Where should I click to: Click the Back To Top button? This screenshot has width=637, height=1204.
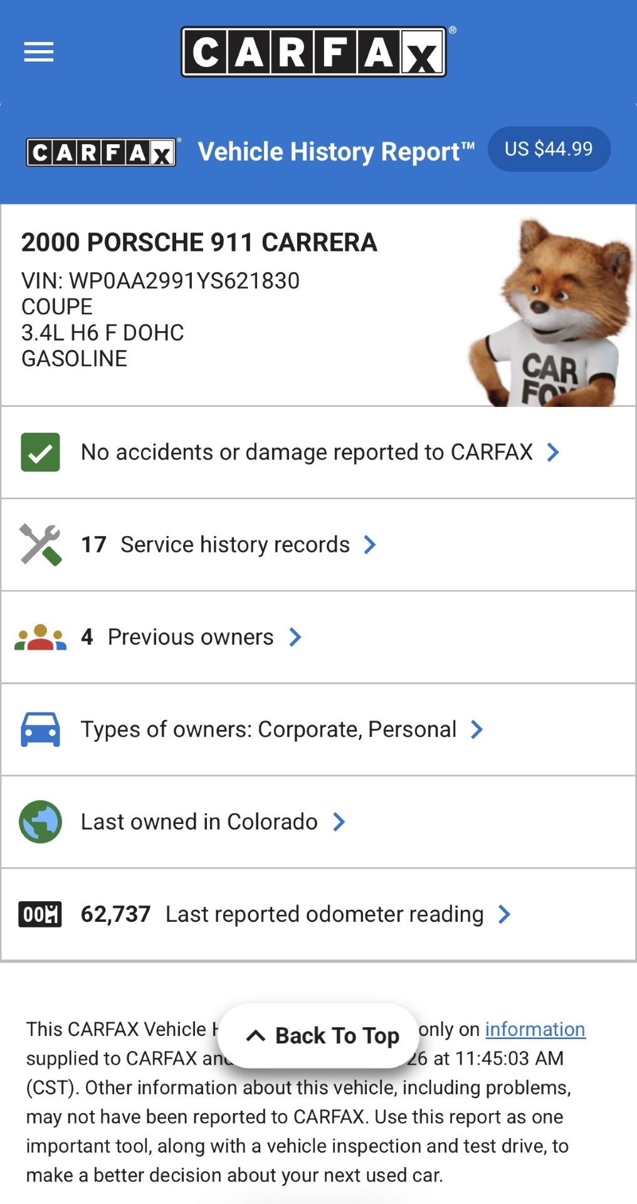click(x=318, y=1035)
